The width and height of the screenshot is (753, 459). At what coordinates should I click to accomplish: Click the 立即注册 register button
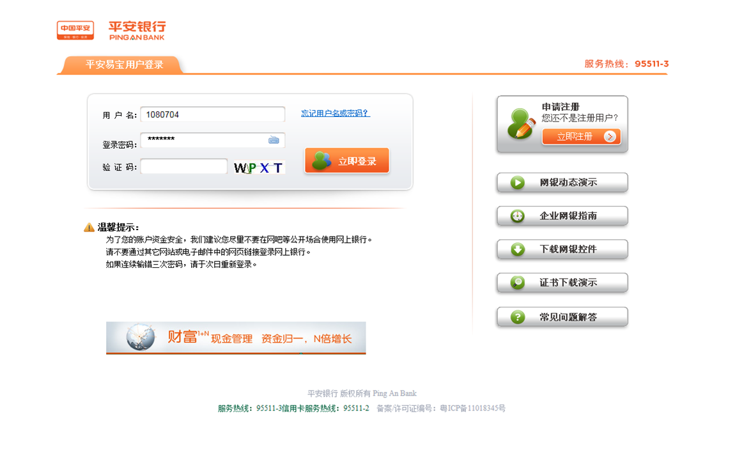click(581, 137)
